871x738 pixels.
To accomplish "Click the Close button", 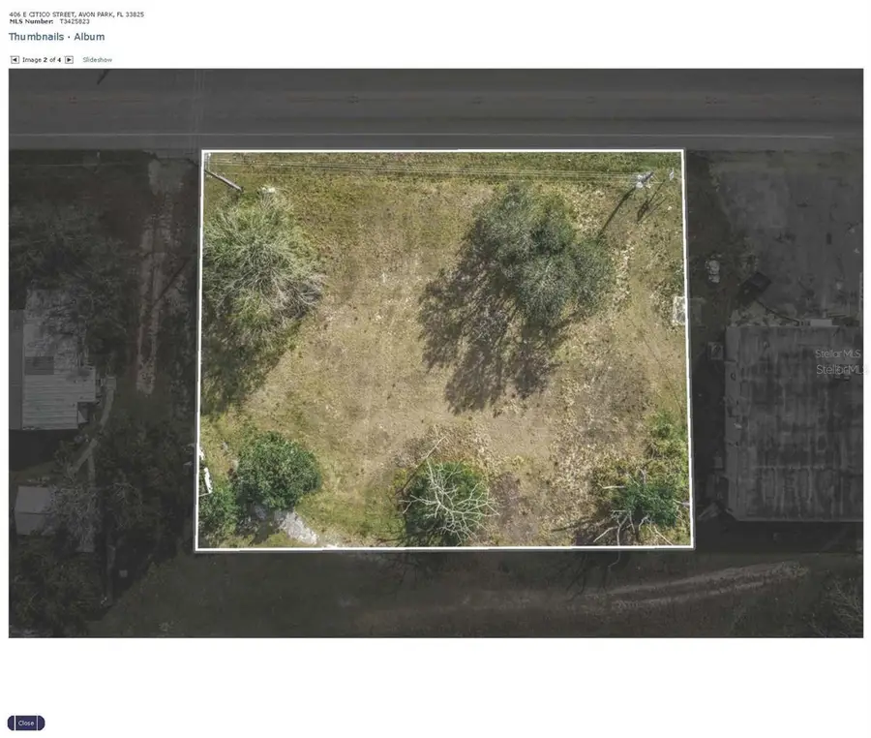I will (24, 723).
